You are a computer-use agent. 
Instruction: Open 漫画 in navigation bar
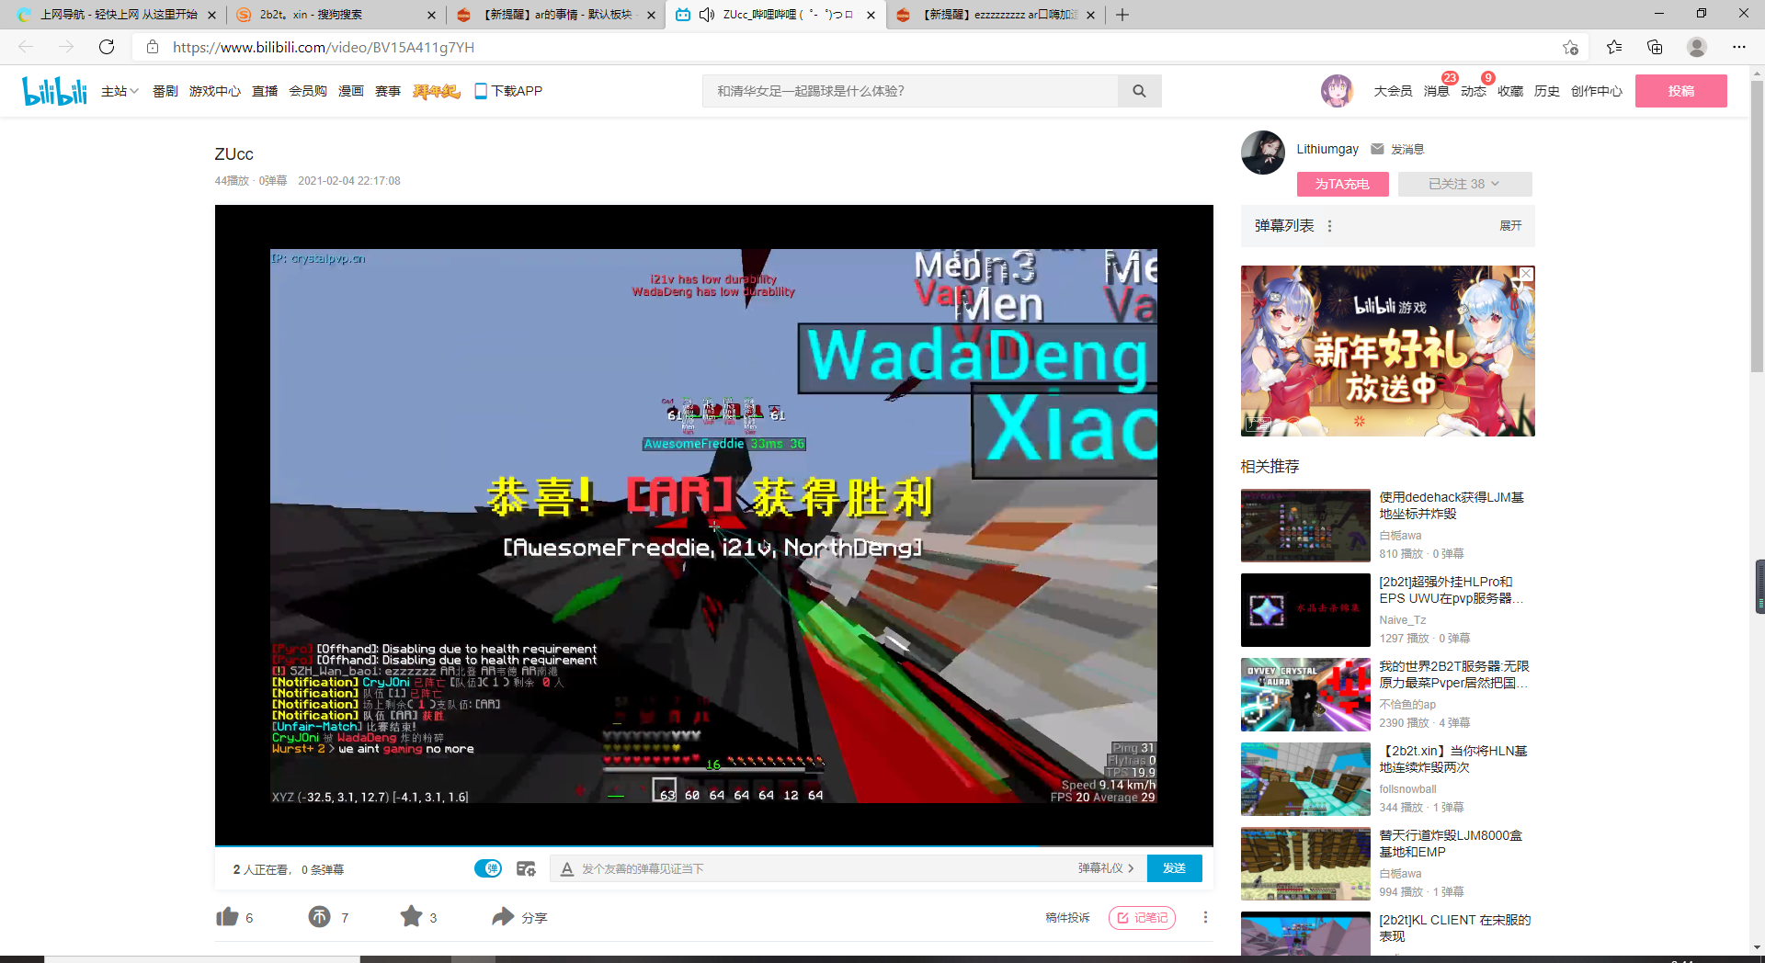351,91
